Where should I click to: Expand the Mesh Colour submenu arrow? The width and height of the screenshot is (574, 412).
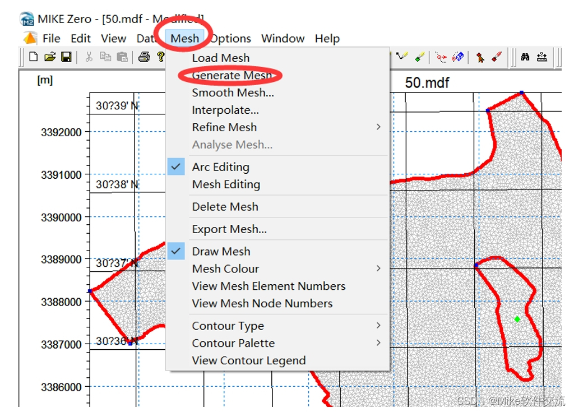[x=378, y=269]
